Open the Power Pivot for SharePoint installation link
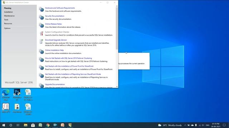 coord(69,66)
